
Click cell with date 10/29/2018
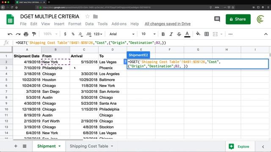click(x=84, y=80)
